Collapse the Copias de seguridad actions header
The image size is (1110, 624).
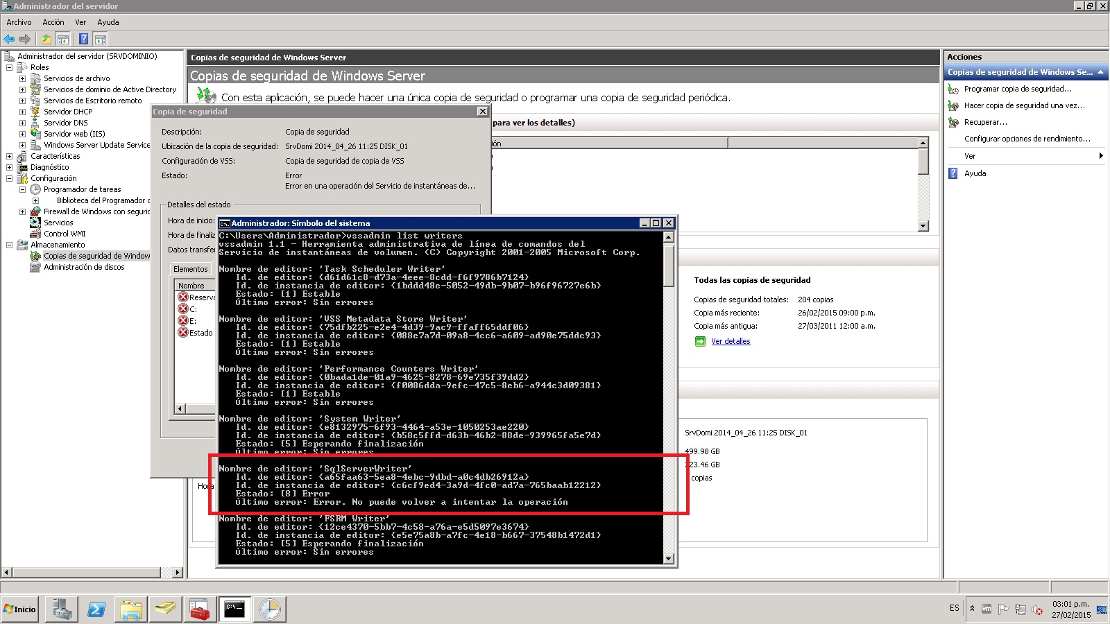pos(1100,72)
